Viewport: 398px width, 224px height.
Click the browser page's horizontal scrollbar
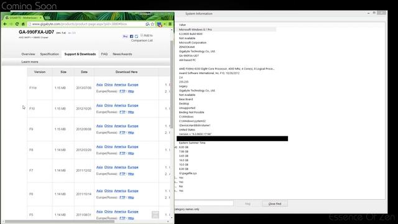click(60, 222)
